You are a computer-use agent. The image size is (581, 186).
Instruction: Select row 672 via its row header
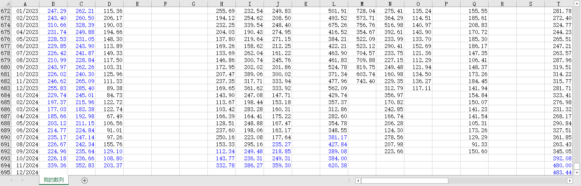pos(5,11)
